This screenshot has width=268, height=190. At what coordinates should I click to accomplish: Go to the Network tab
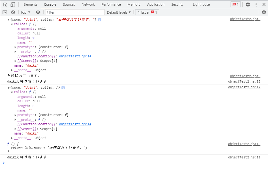(88, 4)
